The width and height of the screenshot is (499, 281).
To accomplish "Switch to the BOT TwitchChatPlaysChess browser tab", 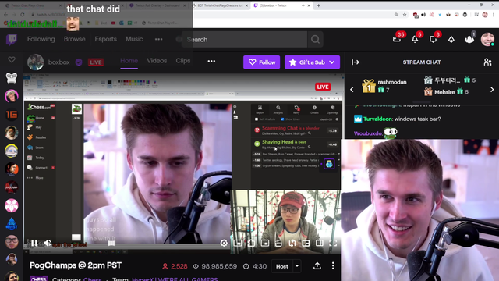I will click(221, 5).
